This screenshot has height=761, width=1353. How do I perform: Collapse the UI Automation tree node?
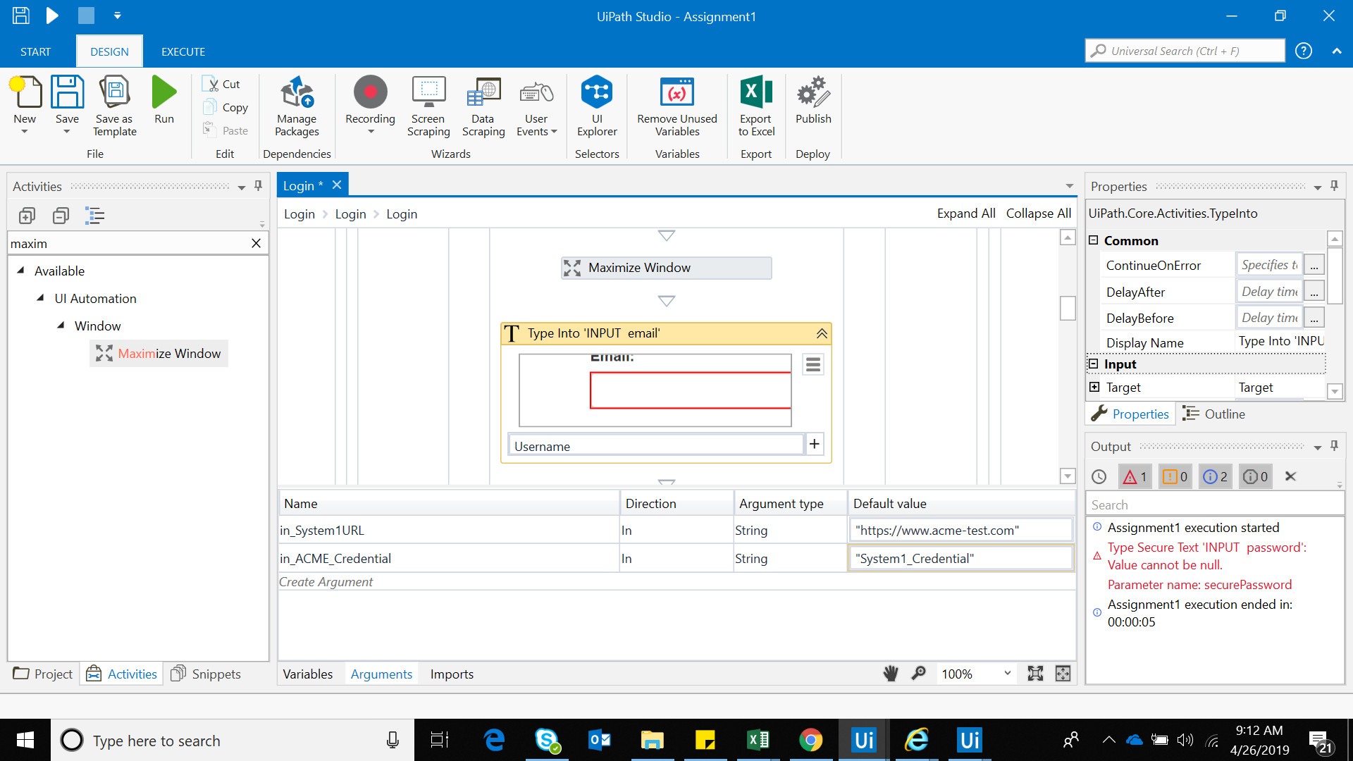point(40,298)
